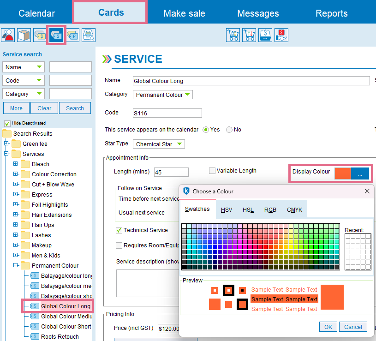Image resolution: width=376 pixels, height=341 pixels.
Task: Open the product cards box icon
Action: click(x=24, y=35)
